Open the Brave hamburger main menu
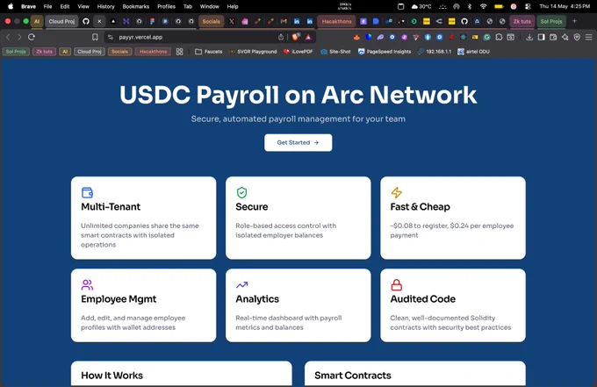Screen dimensions: 597x387 (x=588, y=37)
